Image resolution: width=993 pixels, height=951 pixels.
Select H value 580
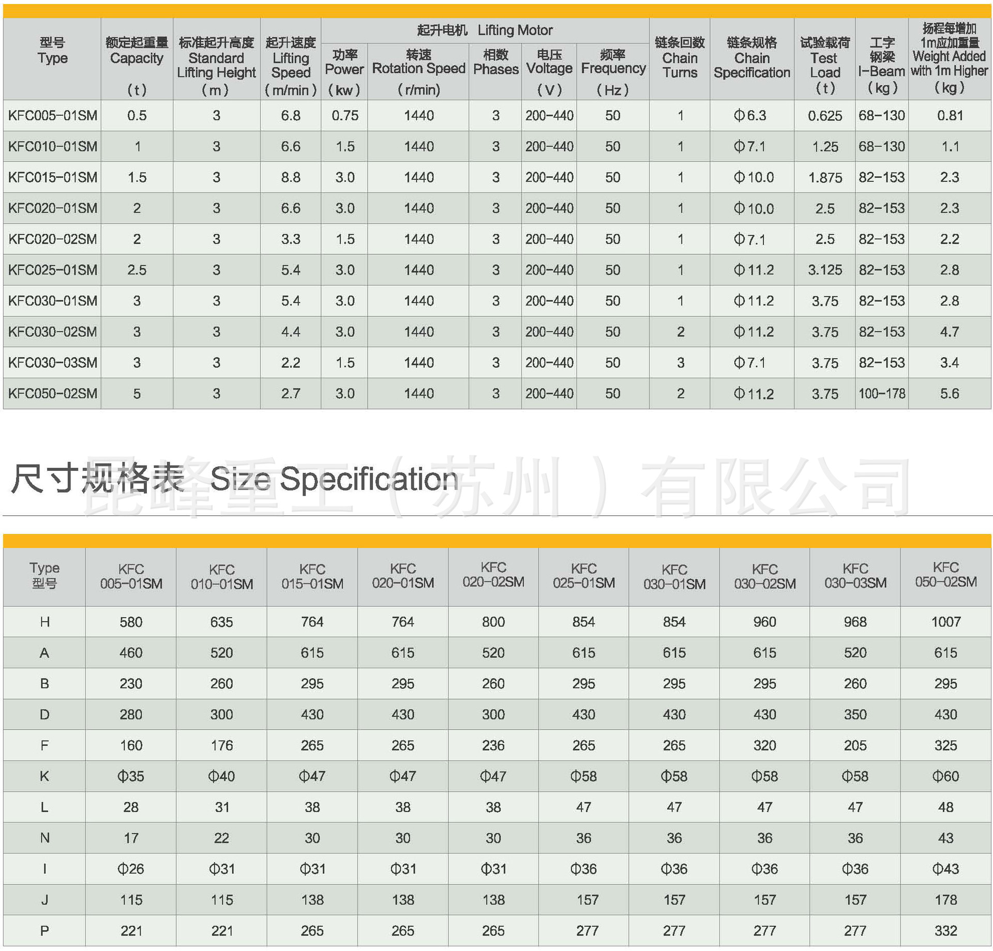click(x=131, y=622)
